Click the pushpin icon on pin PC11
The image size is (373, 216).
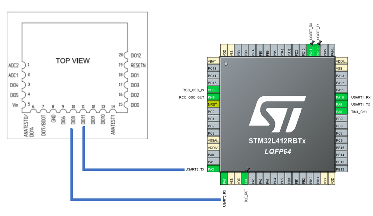point(312,43)
